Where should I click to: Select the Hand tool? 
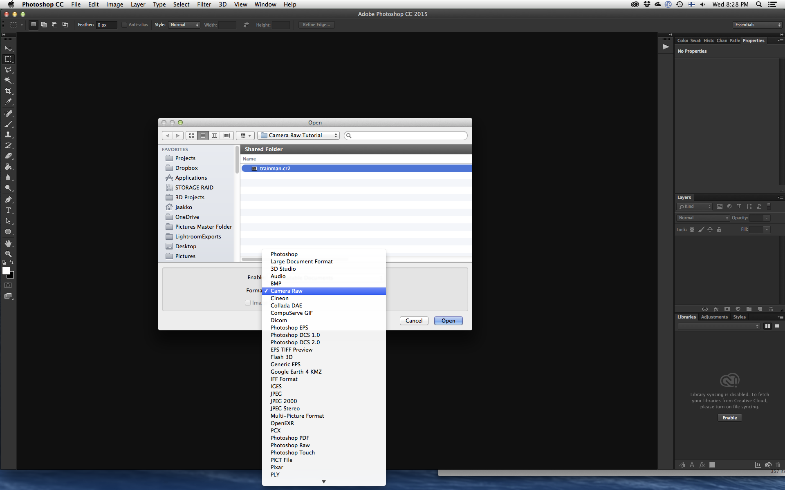coord(8,243)
